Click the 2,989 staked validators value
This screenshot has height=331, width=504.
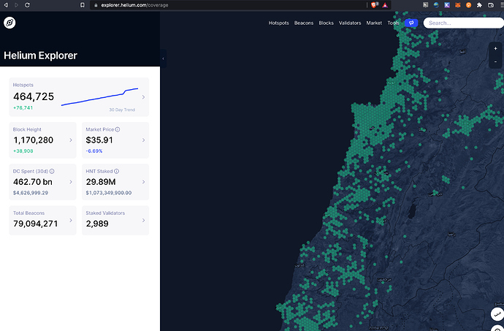pos(97,224)
